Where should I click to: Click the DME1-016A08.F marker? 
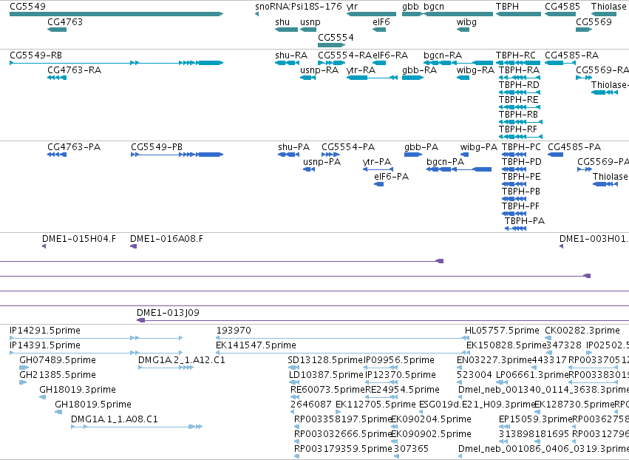pos(133,246)
